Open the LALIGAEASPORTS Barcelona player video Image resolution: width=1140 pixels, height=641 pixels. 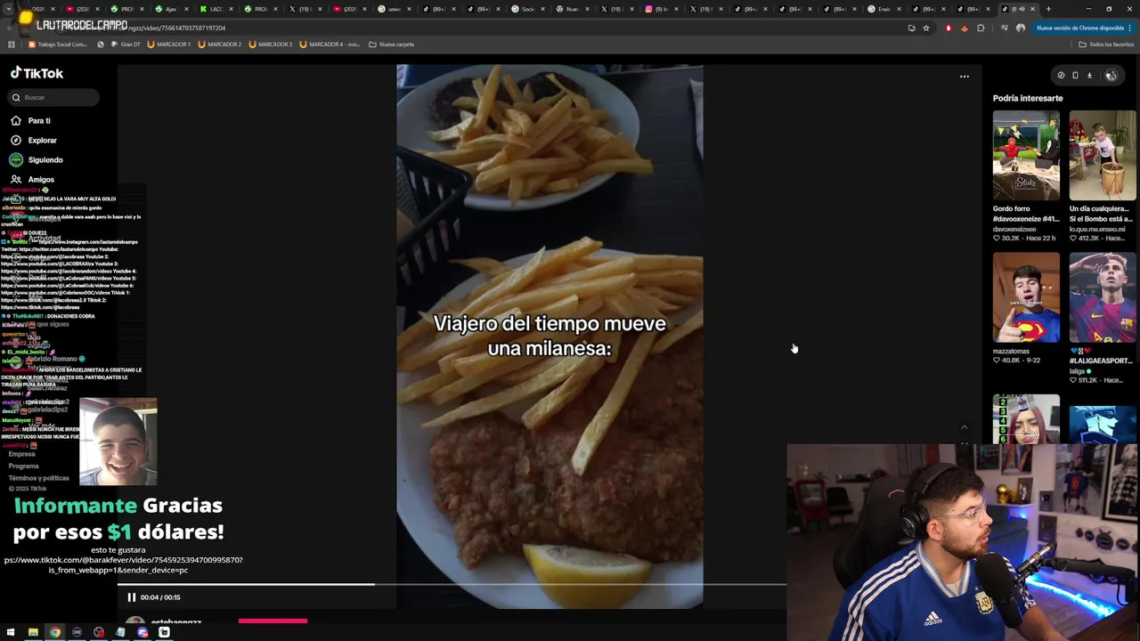click(x=1103, y=297)
